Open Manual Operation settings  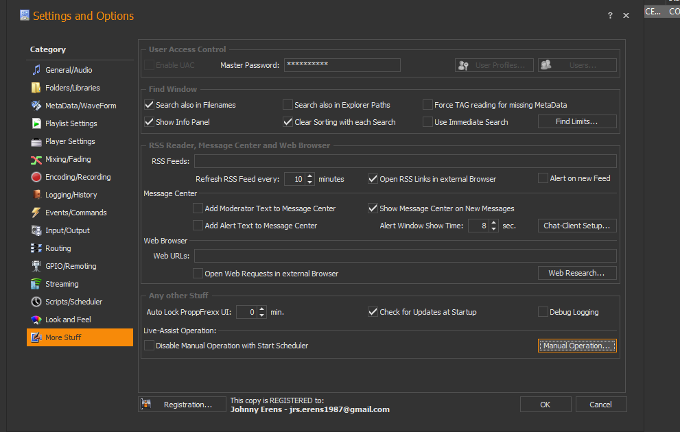[577, 346]
